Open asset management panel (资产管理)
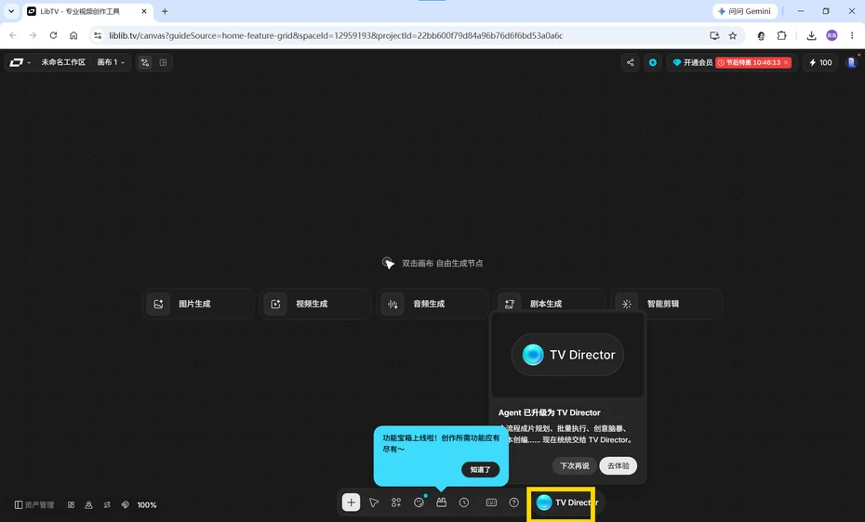Screen dimensions: 865x522 point(34,505)
